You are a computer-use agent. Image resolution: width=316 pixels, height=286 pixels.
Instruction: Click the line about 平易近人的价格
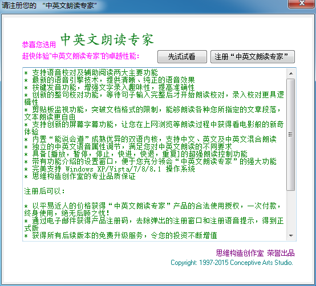[152, 210]
